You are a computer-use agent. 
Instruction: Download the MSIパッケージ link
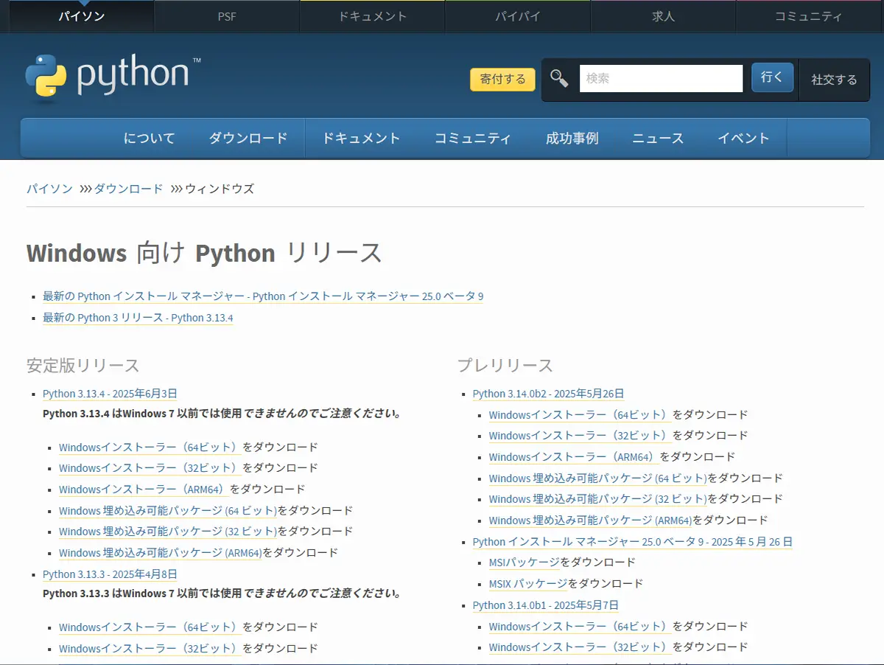point(525,563)
